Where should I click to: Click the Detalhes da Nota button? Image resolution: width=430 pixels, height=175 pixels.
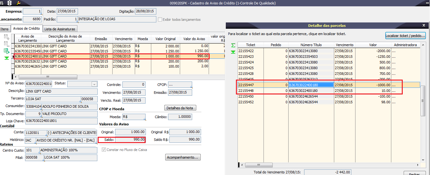[180, 108]
